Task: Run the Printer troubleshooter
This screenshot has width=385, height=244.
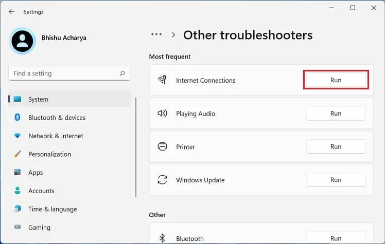Action: (x=336, y=146)
